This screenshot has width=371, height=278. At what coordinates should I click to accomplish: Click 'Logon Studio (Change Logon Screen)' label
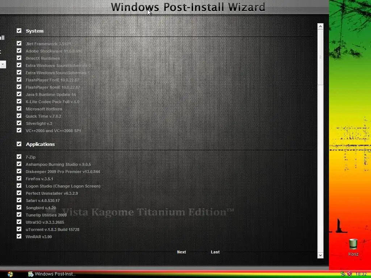(x=63, y=186)
